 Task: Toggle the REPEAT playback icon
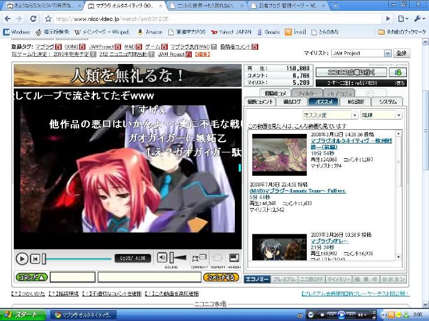[x=217, y=258]
